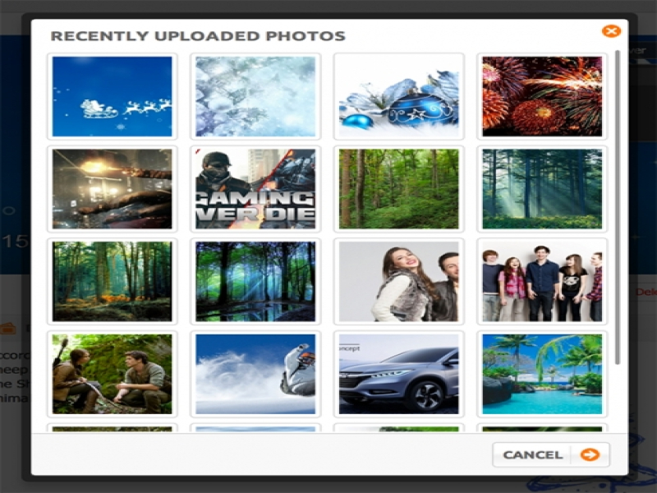Select the green forest trees photo

point(398,189)
